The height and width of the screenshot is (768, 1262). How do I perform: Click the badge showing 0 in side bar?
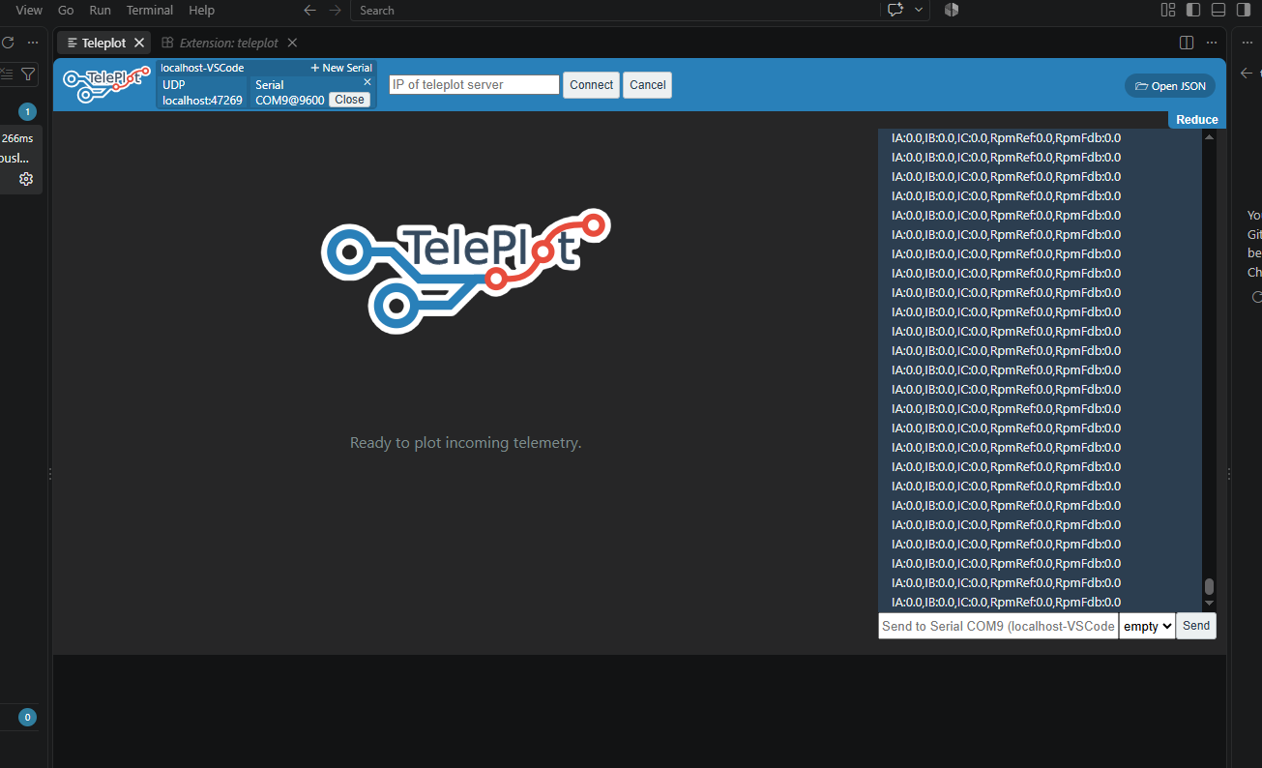point(27,718)
